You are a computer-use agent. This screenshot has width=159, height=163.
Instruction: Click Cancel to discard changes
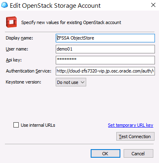point(138,154)
